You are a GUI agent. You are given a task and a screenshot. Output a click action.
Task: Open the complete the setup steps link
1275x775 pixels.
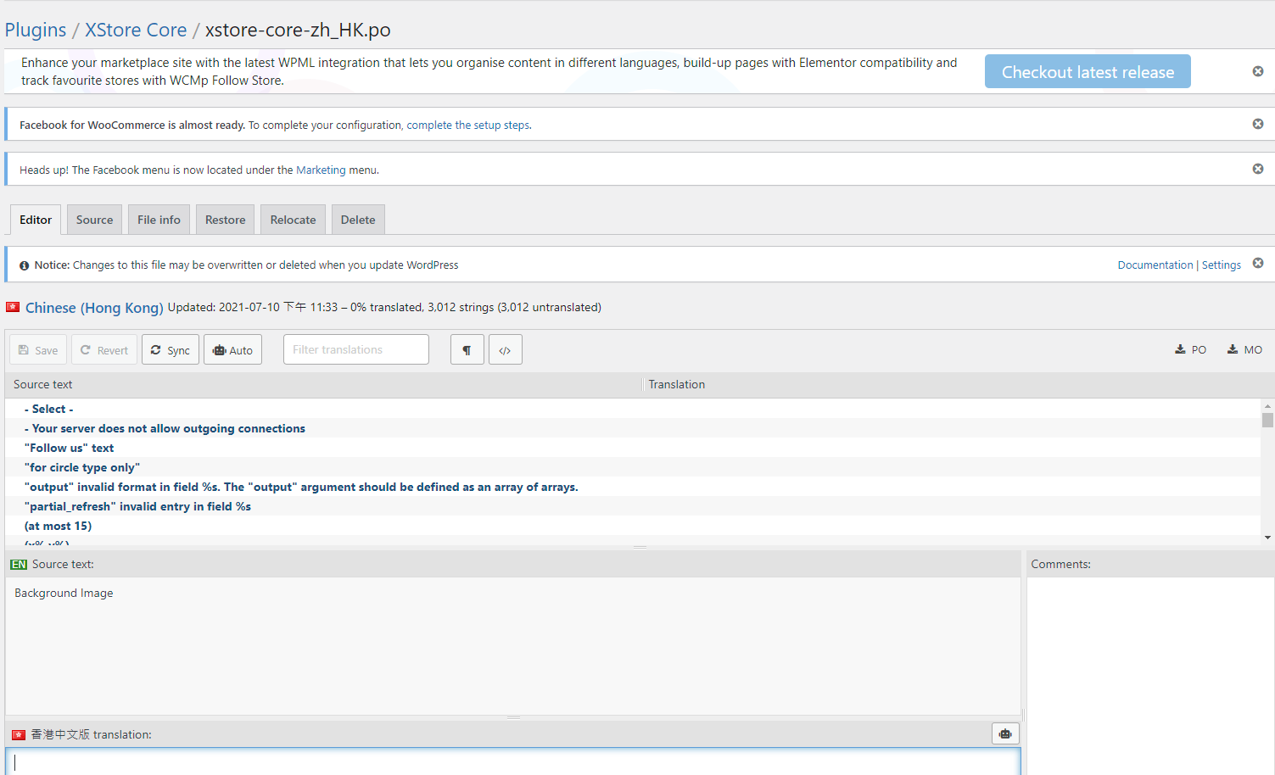pos(468,125)
